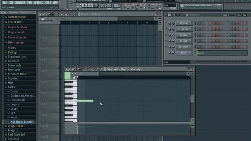Show keyboard editor in step sequencer
The height and width of the screenshot is (141, 251).
click(x=245, y=15)
